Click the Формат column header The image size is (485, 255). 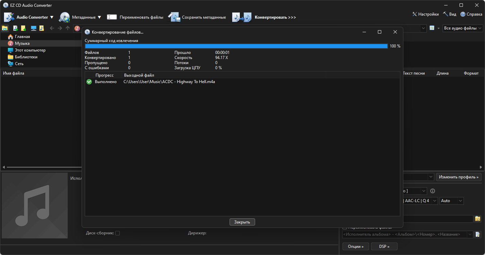(471, 73)
